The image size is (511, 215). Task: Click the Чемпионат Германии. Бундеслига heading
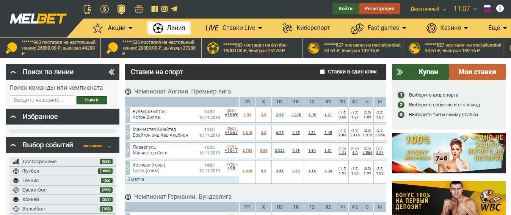183,197
